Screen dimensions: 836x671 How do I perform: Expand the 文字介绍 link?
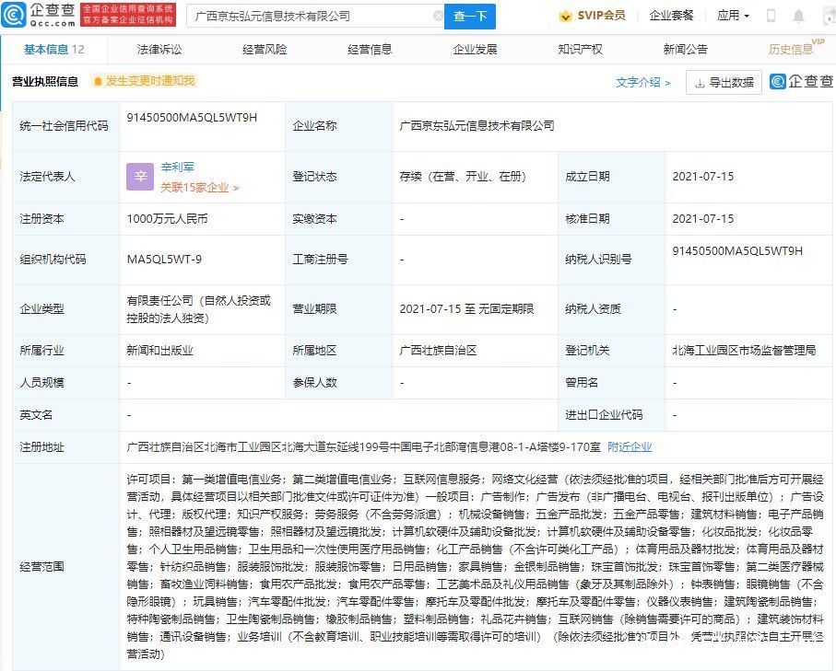[x=643, y=83]
